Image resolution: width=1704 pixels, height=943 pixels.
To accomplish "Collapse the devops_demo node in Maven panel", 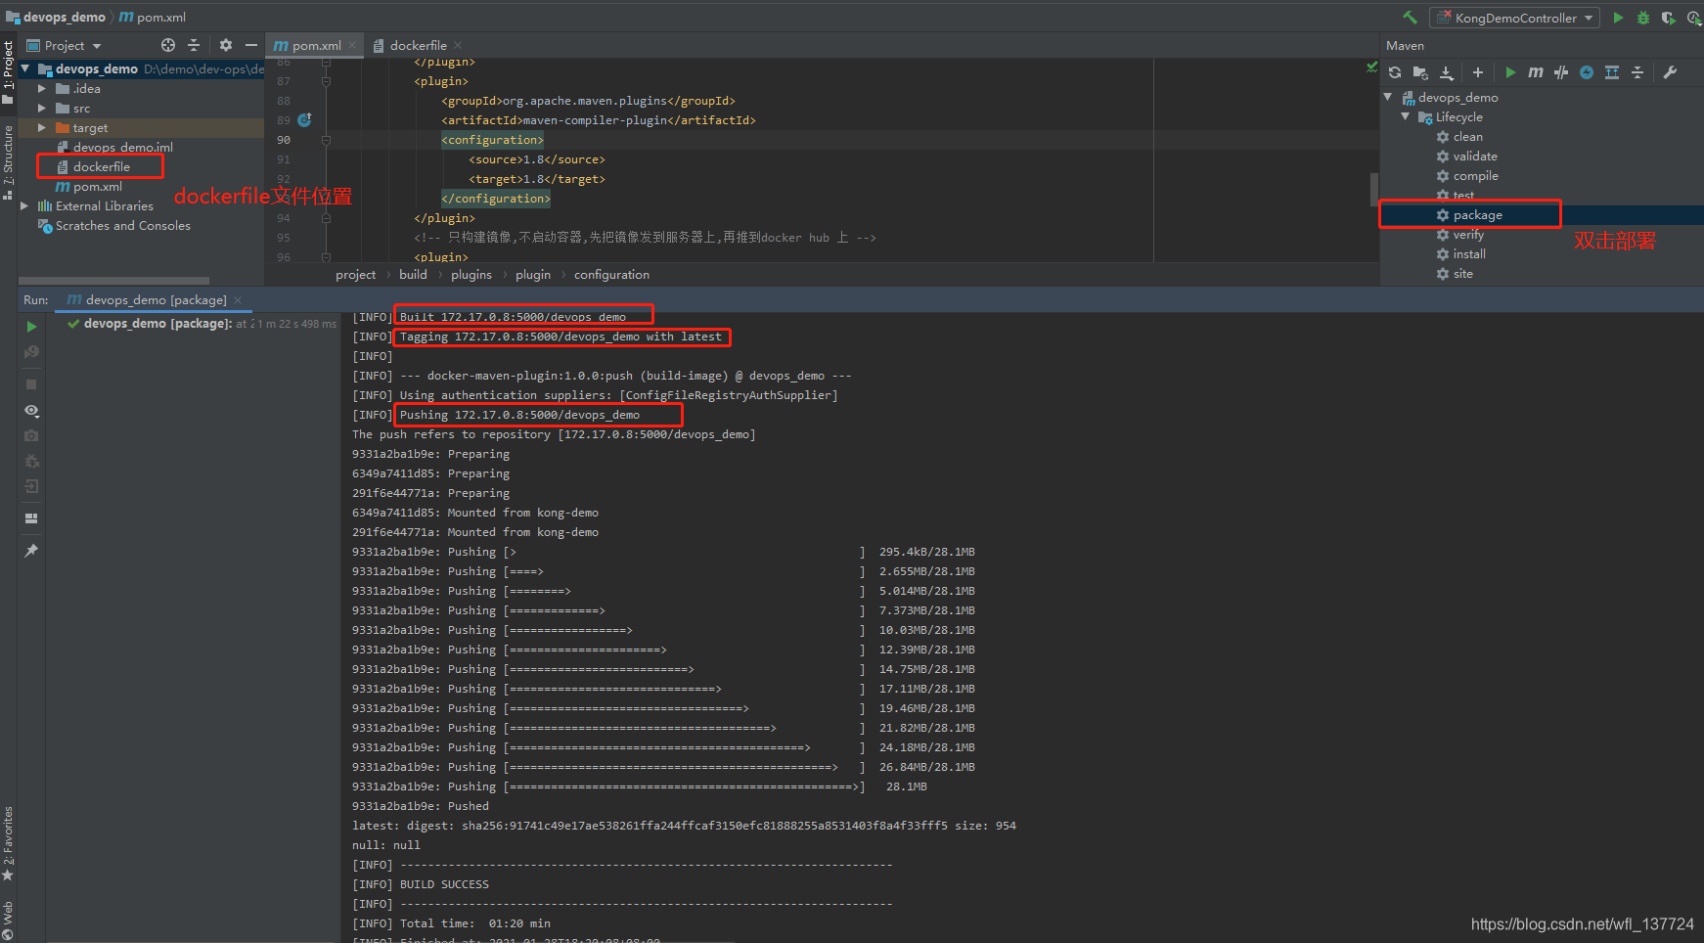I will coord(1388,97).
